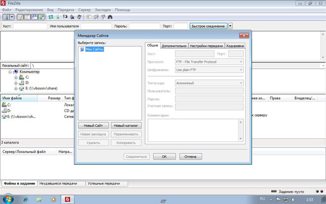
Task: Click the process queue green arrow icon
Action: click(x=58, y=17)
